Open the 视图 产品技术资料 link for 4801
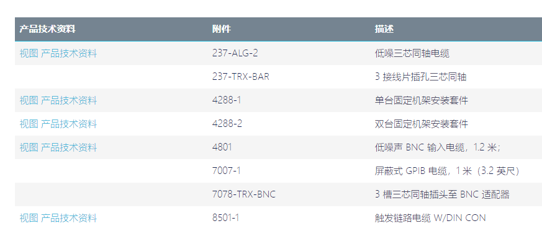Screen dimensions: 542x239 pyautogui.click(x=58, y=147)
